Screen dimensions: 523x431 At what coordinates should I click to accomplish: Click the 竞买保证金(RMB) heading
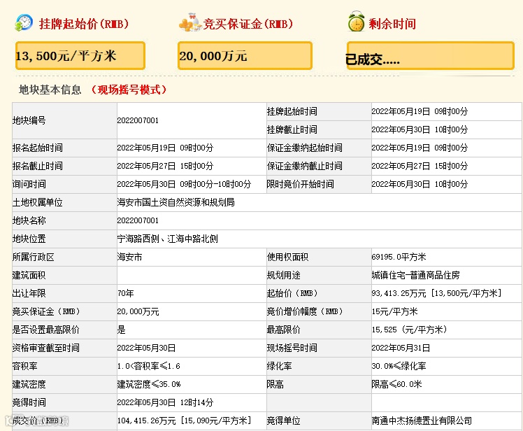pos(248,24)
